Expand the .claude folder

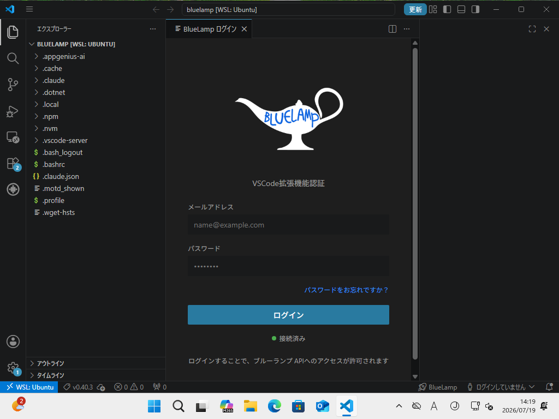tap(96, 81)
